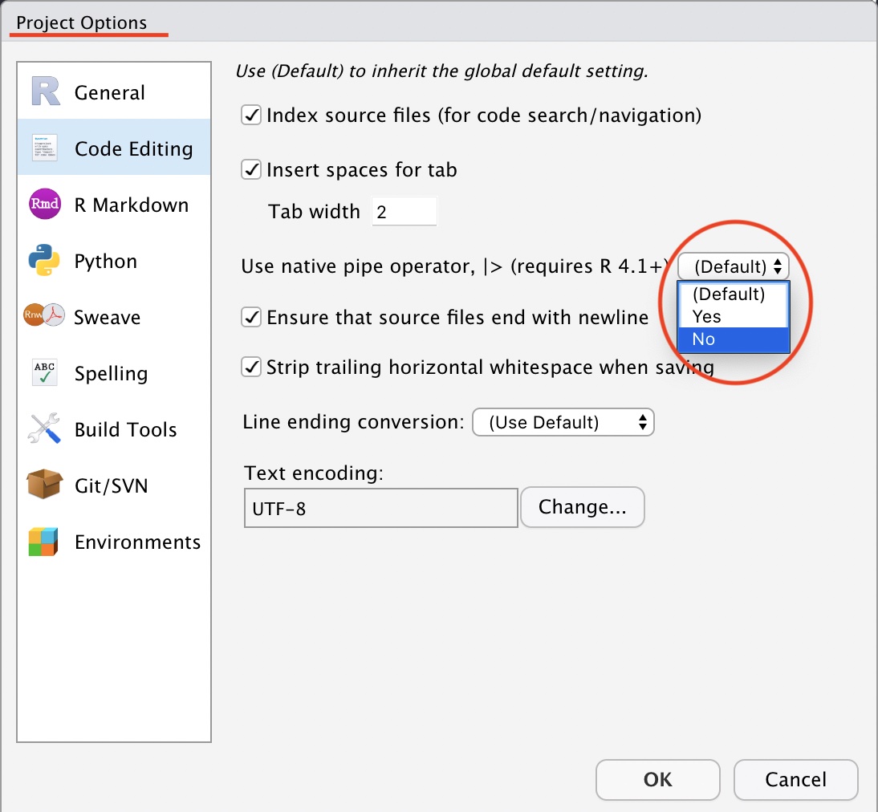Click the Environments colored grid icon
The width and height of the screenshot is (878, 812).
pos(45,541)
